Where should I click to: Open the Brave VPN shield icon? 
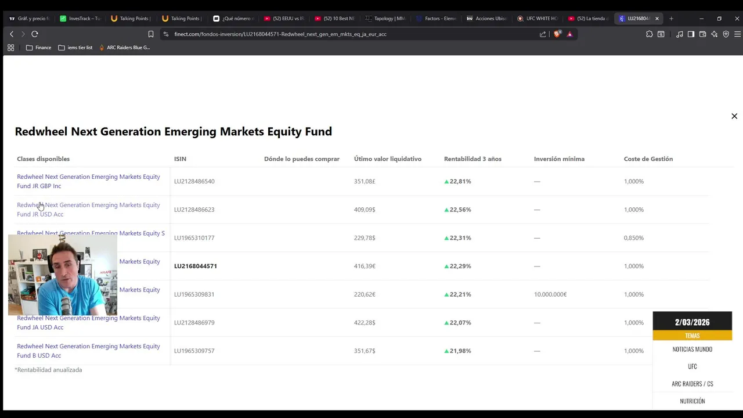[726, 34]
